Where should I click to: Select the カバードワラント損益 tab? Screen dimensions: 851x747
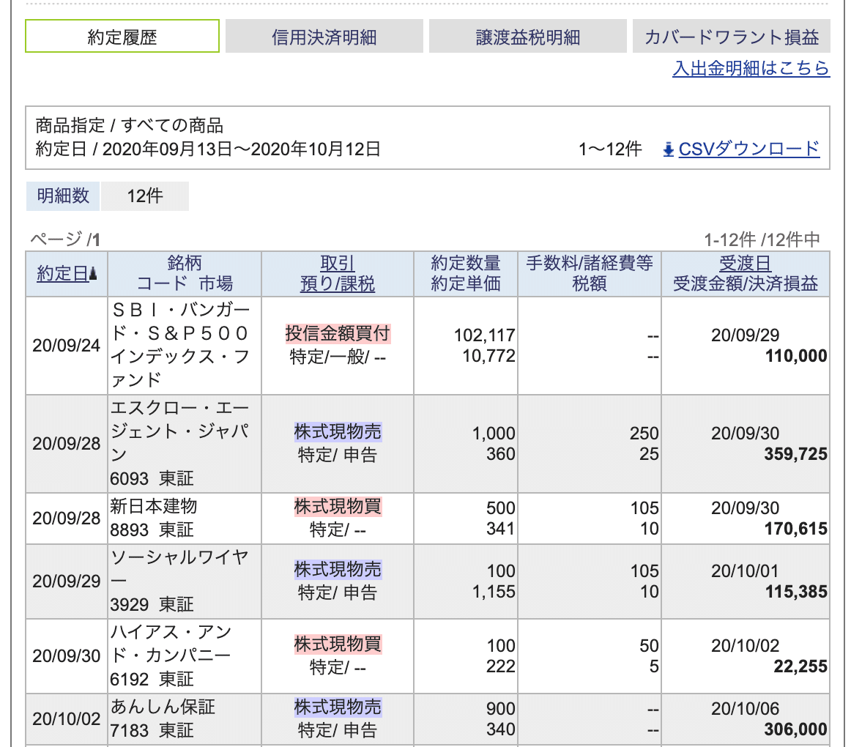click(x=733, y=35)
